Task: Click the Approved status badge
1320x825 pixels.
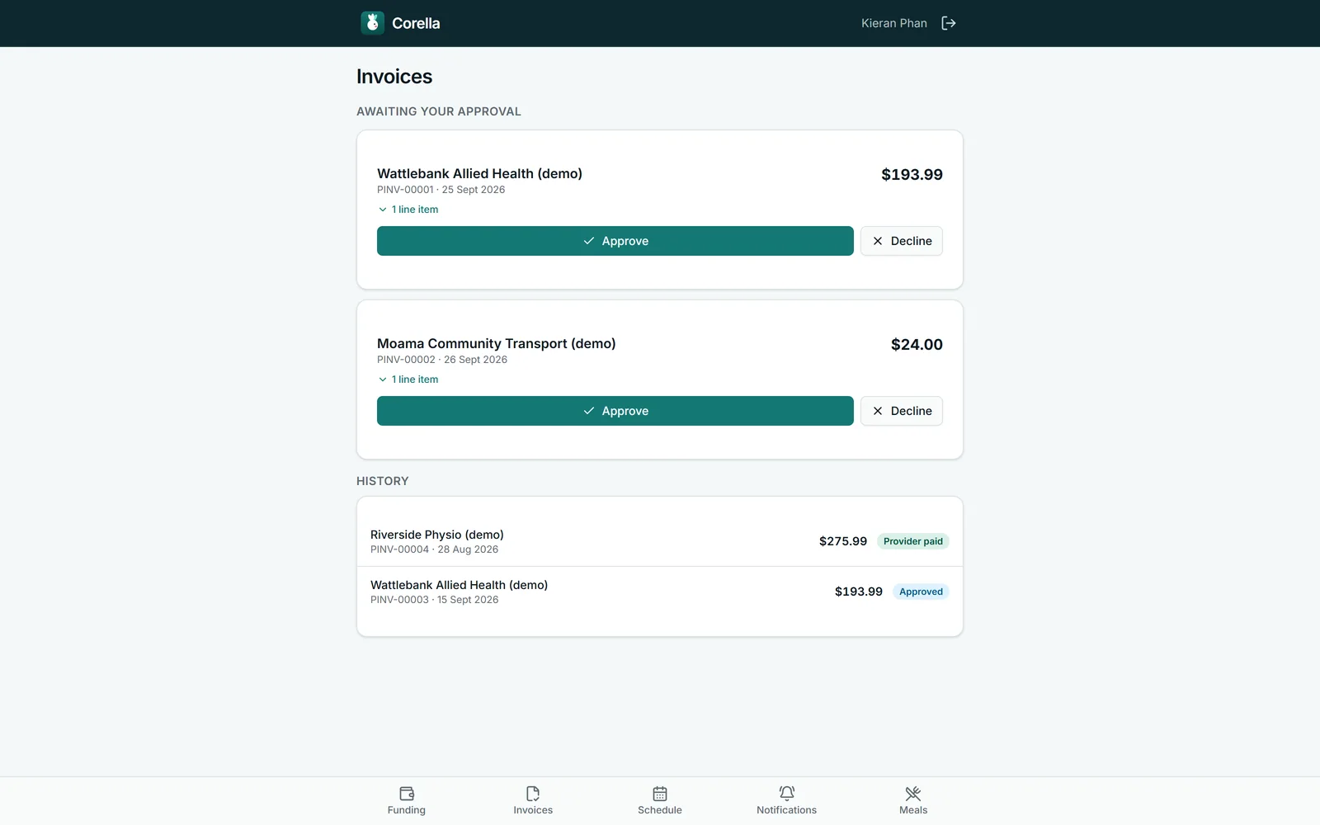Action: tap(921, 592)
